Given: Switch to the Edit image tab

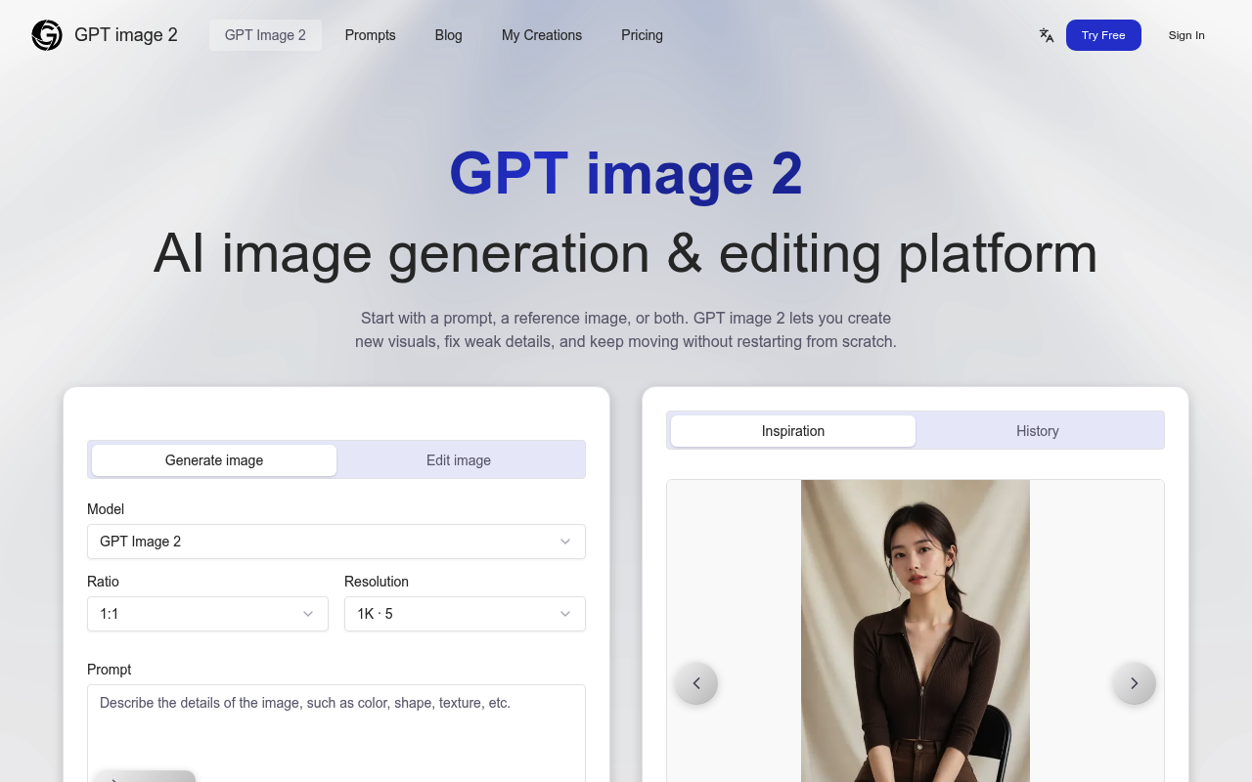Looking at the screenshot, I should click(x=459, y=460).
